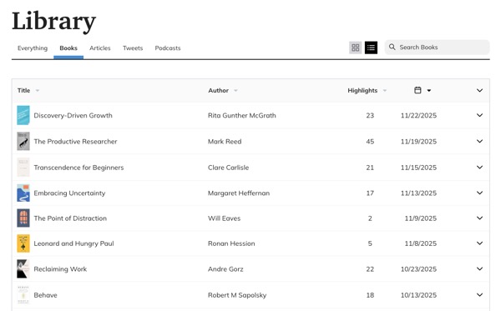
Task: Click author Will Eaves
Action: click(224, 218)
